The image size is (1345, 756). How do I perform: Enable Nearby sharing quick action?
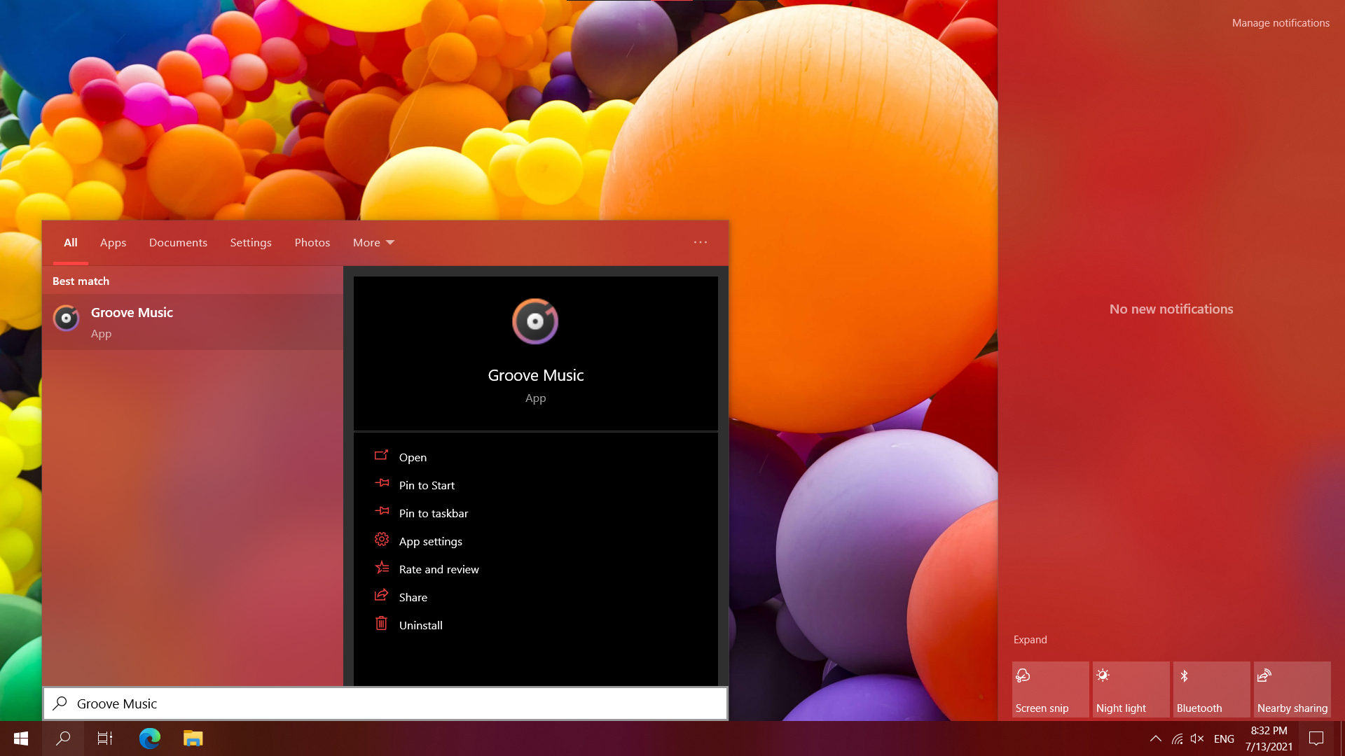(1291, 689)
